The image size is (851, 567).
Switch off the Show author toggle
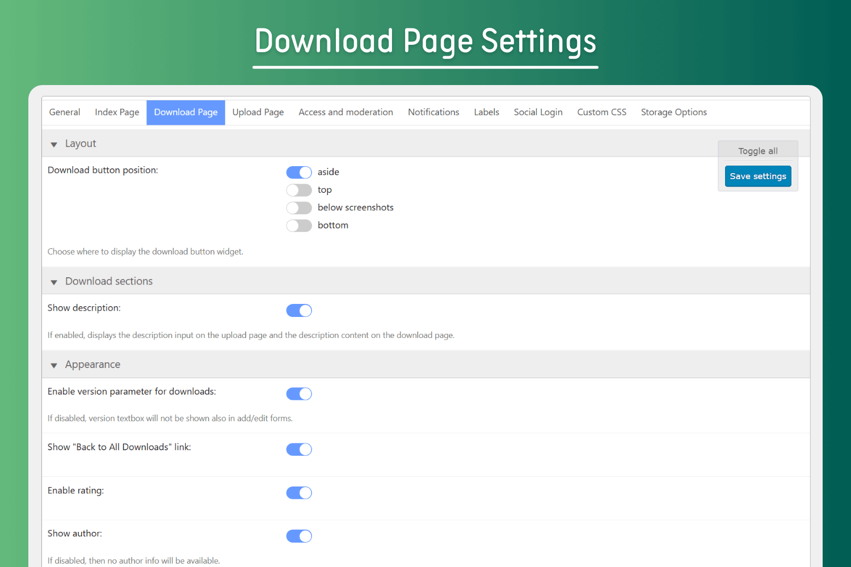[299, 536]
